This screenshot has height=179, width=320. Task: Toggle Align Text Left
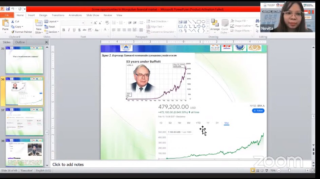point(114,30)
